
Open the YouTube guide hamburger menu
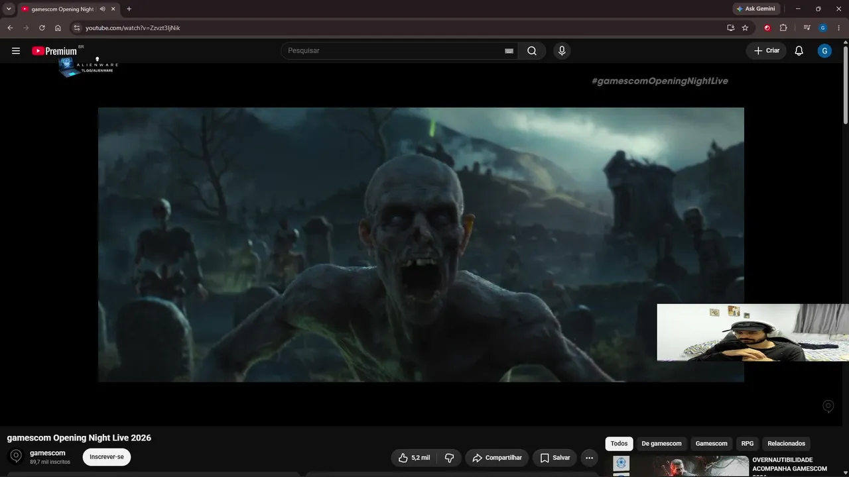click(x=16, y=51)
